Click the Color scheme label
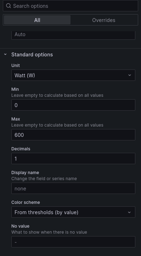This screenshot has height=256, width=141. pyautogui.click(x=26, y=202)
